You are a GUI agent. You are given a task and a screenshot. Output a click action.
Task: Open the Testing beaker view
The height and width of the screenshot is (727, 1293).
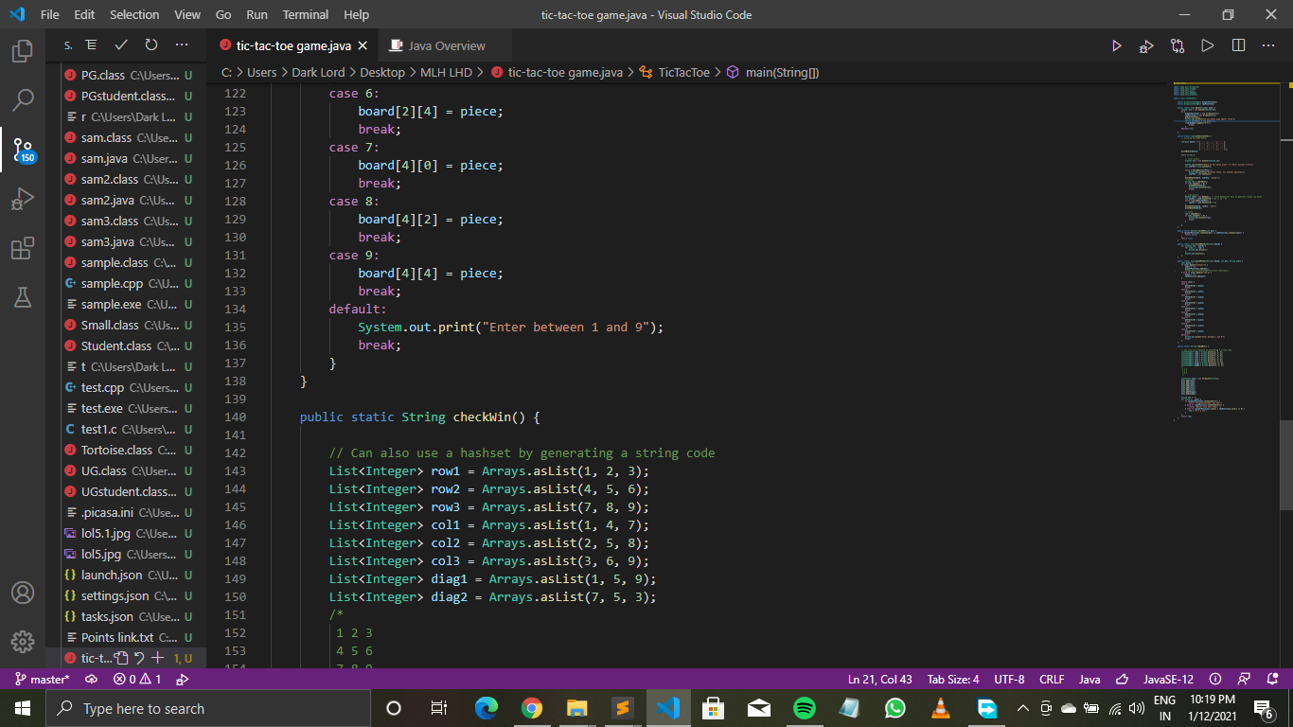[23, 297]
